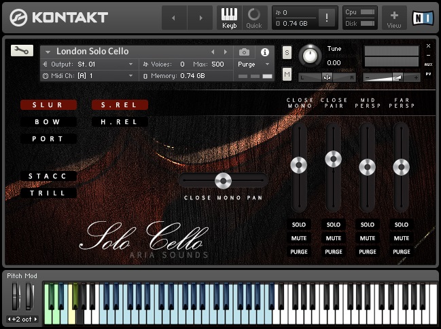
Task: Click the Close Mono Pan slider knob
Action: tap(223, 181)
